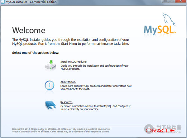Click the blue info circle icon
The image size is (187, 138).
[50, 85]
